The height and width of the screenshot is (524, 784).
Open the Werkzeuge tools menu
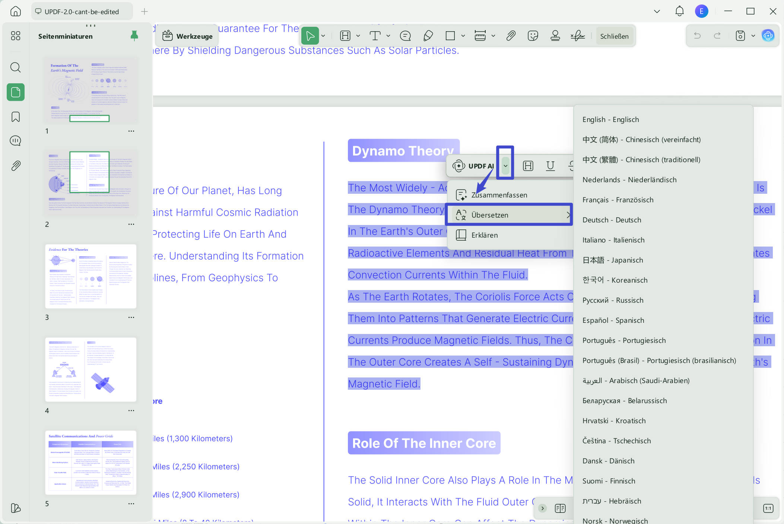(x=188, y=36)
